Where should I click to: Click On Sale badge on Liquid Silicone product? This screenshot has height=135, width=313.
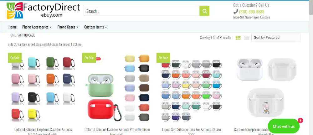163,58
